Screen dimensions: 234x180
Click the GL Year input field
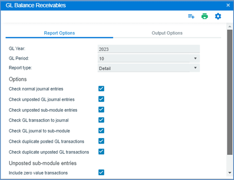(x=148, y=49)
